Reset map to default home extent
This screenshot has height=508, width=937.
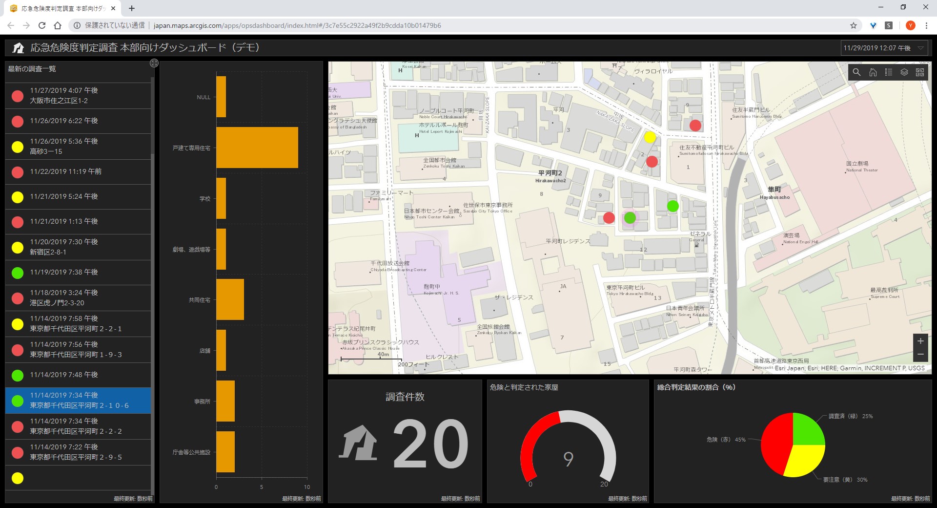point(873,72)
